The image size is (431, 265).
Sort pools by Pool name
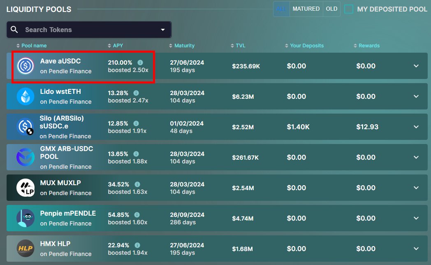31,46
